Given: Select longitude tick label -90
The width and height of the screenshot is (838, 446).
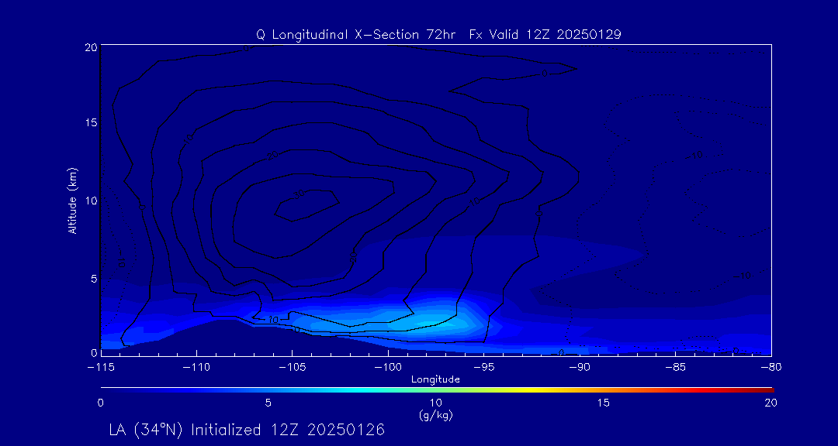Looking at the screenshot, I should [580, 368].
